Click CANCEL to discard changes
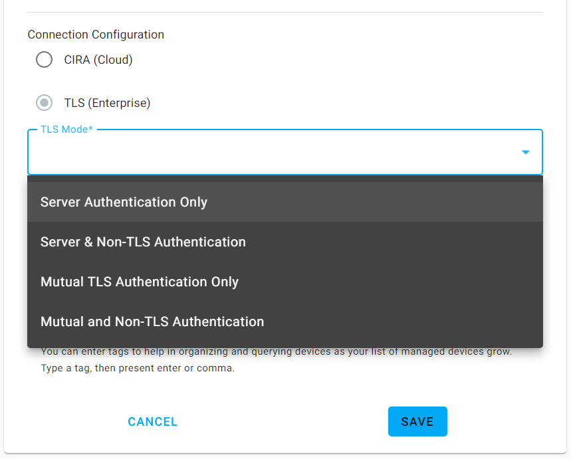Screen dimensions: 571x459 (x=152, y=421)
